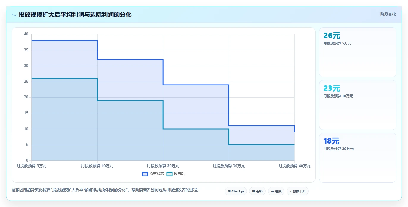Toggle the 原有状态 legend series
The image size is (408, 207).
click(x=153, y=174)
